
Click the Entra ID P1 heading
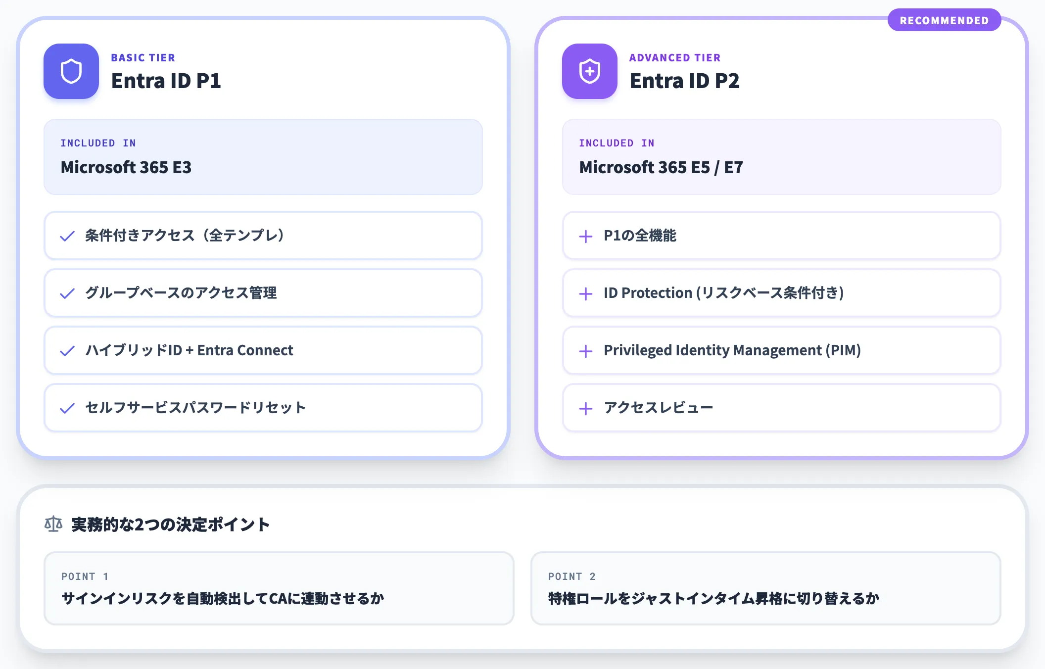click(x=166, y=81)
